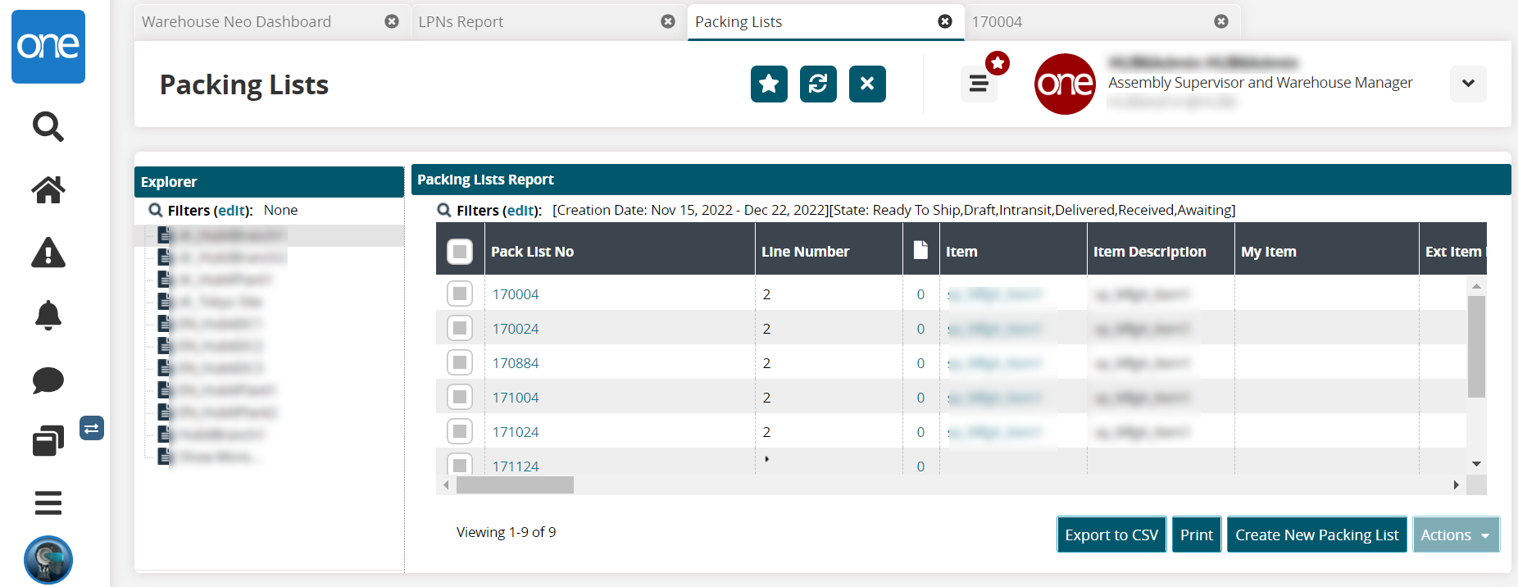Open pack list 171024 link

516,432
